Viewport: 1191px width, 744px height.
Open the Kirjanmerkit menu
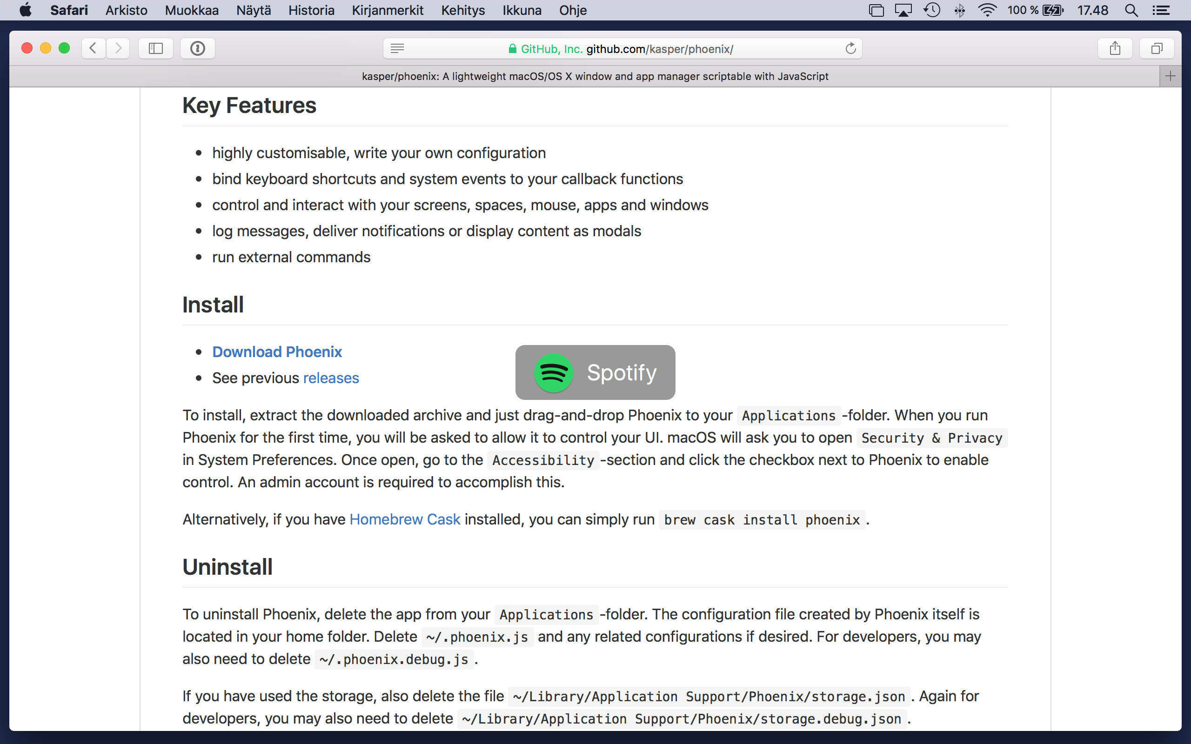[388, 10]
